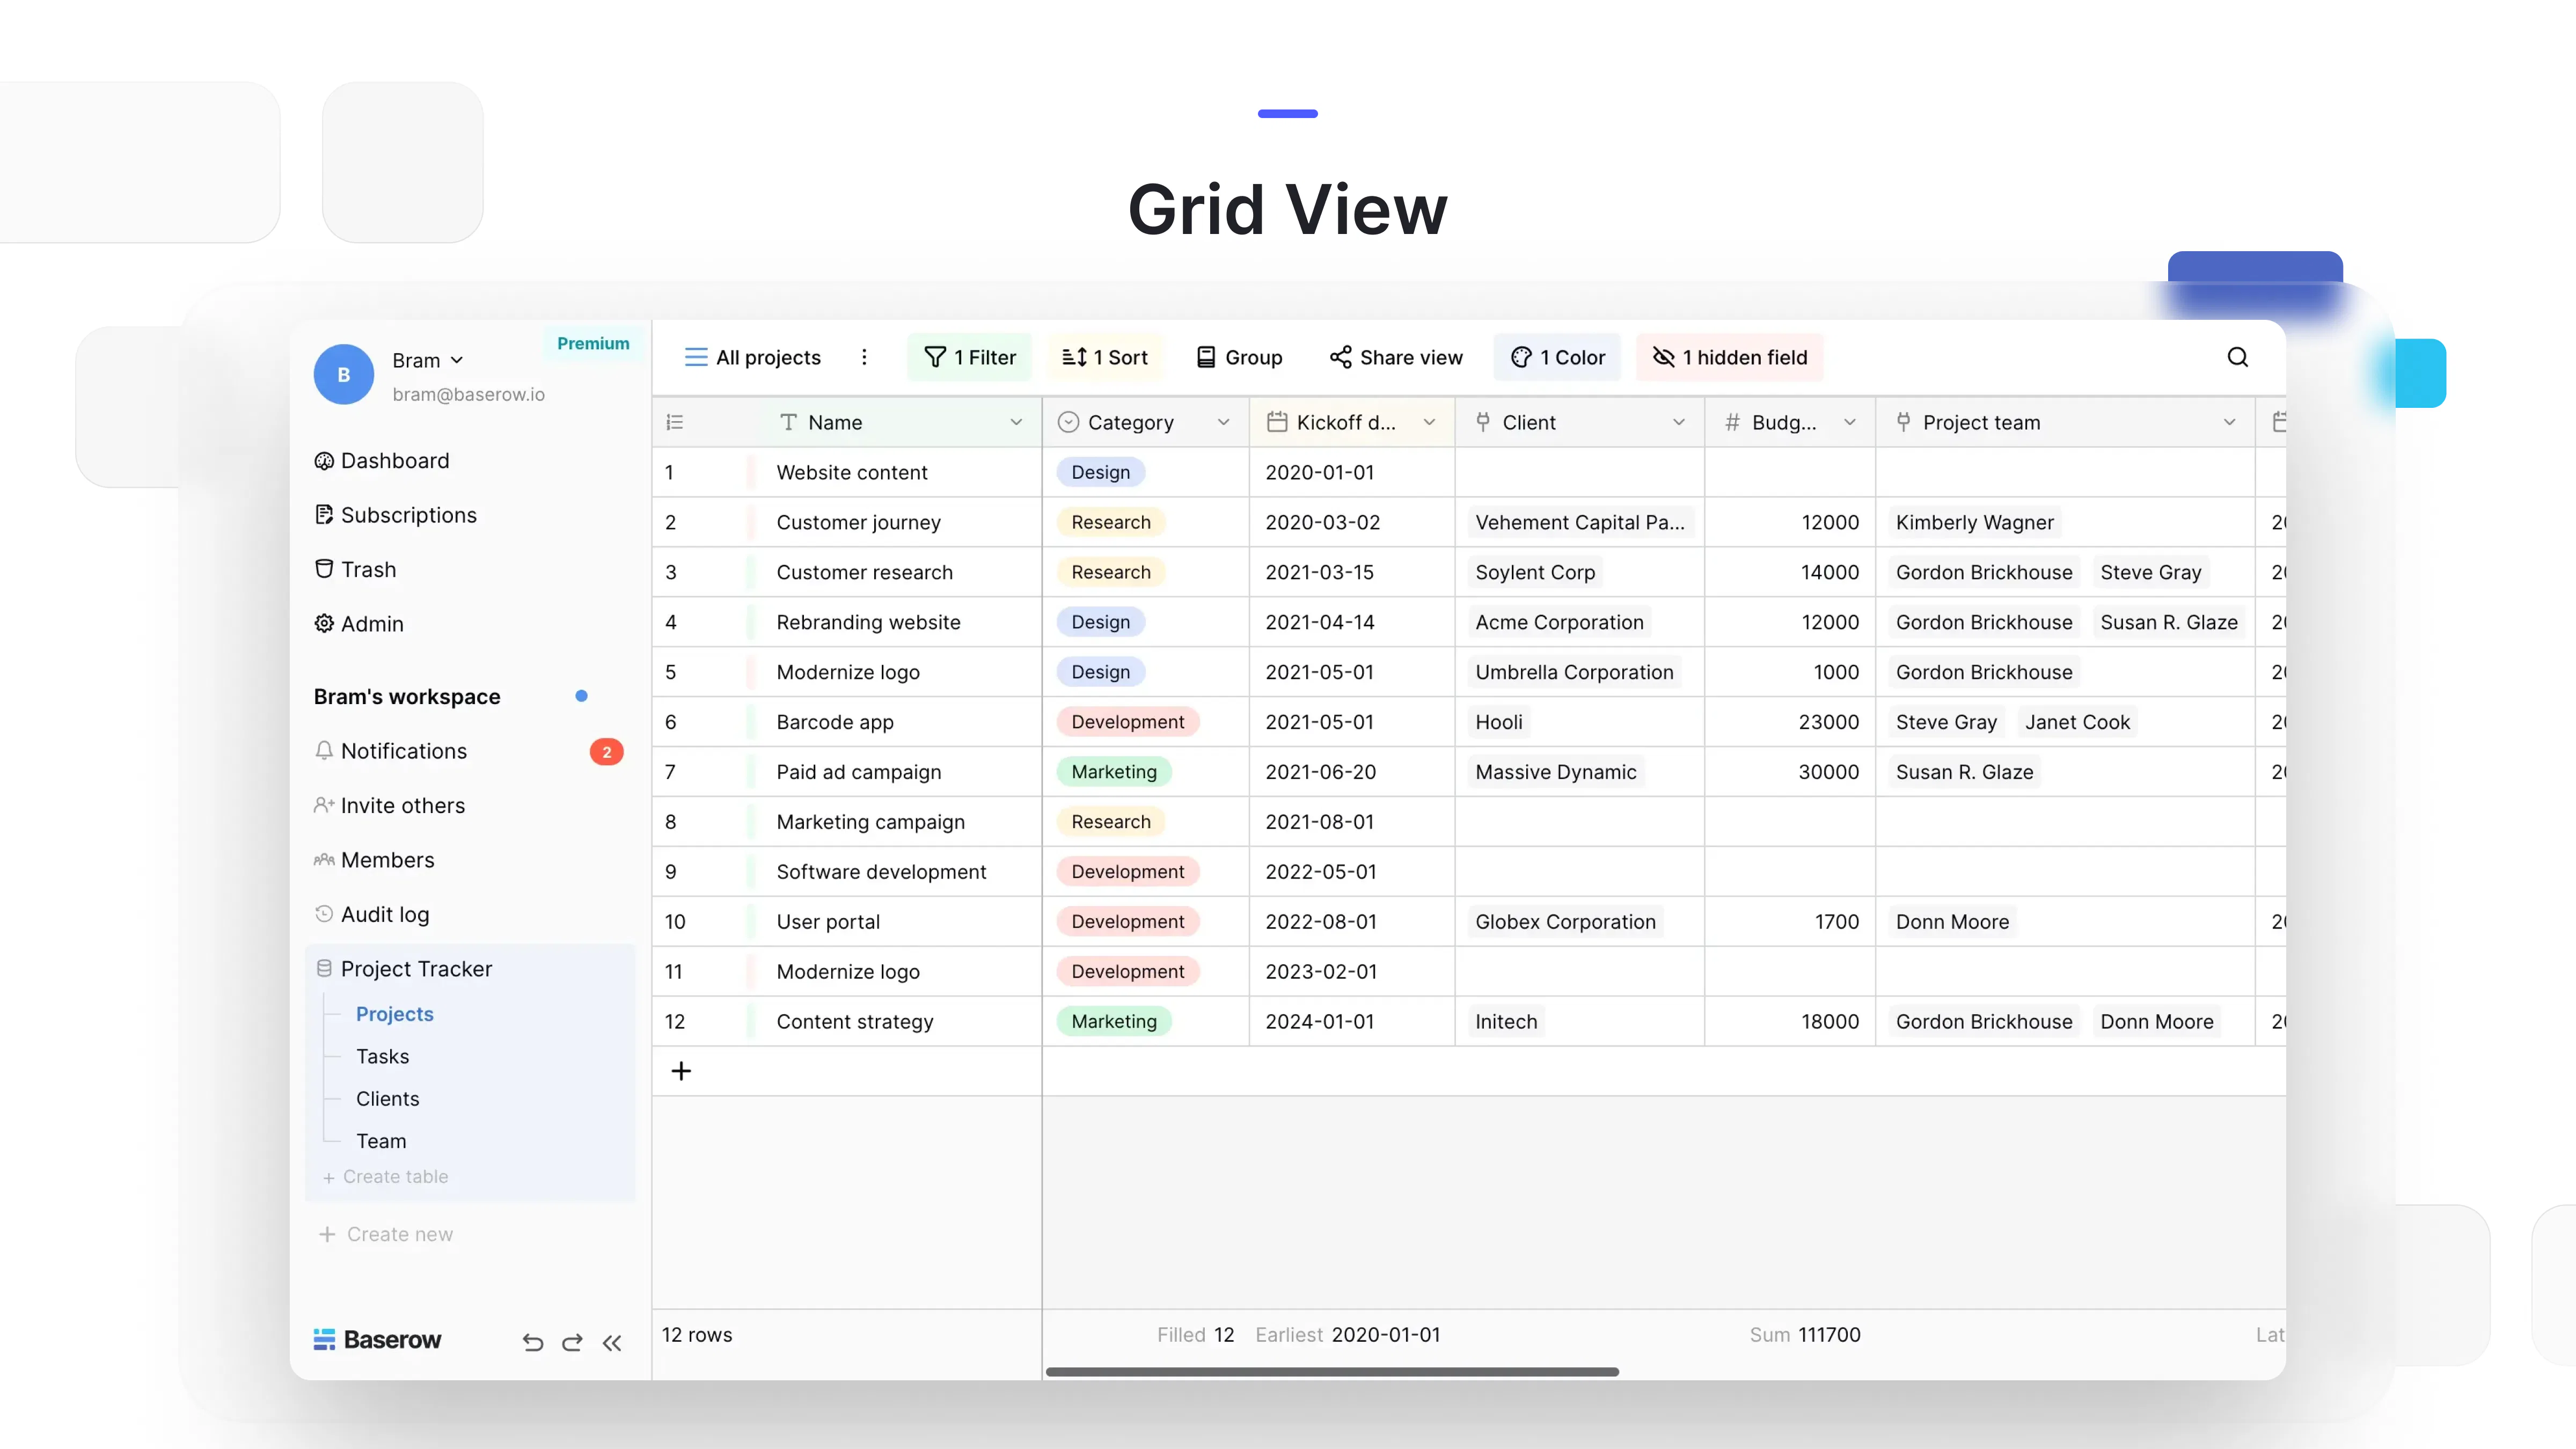Click the search magnifier icon in toolbar

click(2237, 357)
